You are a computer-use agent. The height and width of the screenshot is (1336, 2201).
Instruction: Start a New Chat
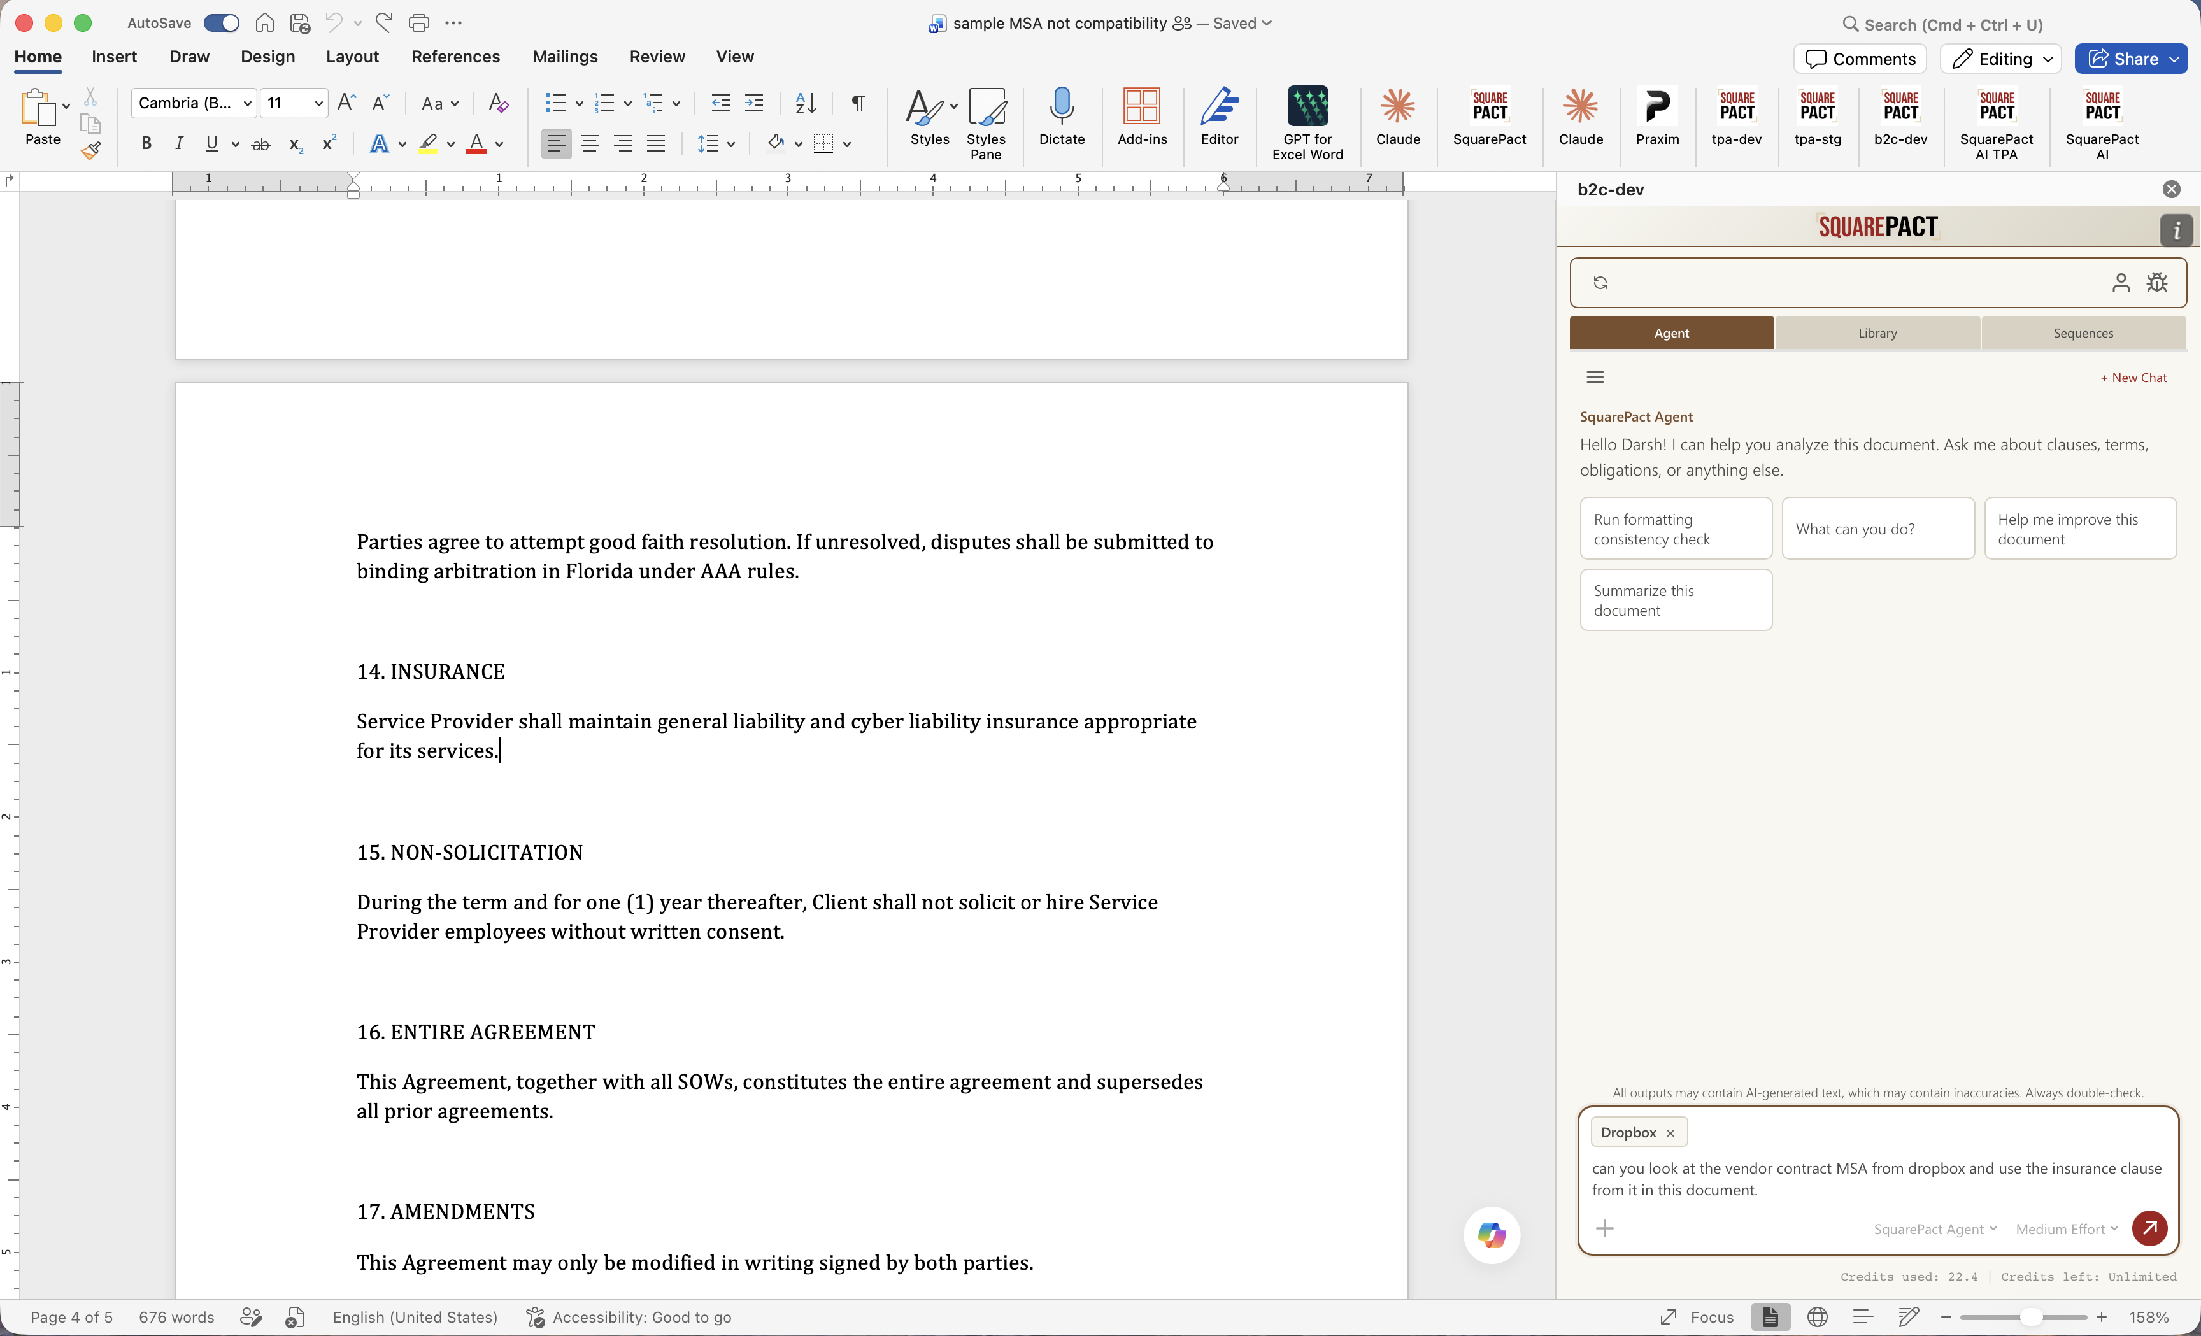[2133, 377]
